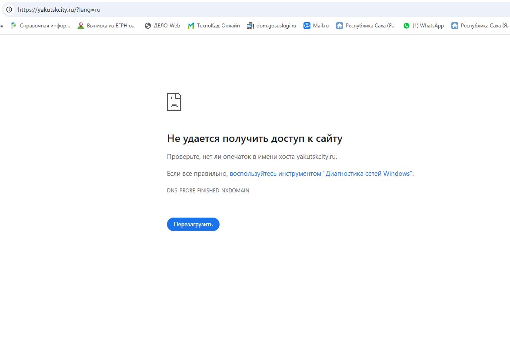Click the "(1) WhatsApp" bookmark label text
Viewport: 510px width, 356px height.
pos(428,26)
